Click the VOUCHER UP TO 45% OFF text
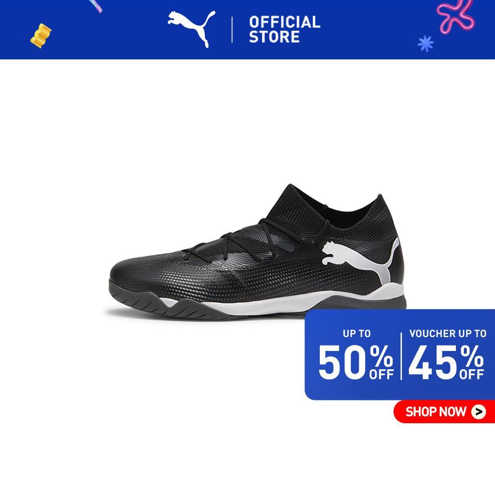The height and width of the screenshot is (495, 495). [x=447, y=354]
